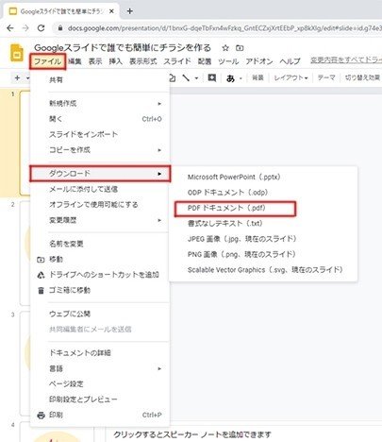Select ウェブに公開
Image resolution: width=382 pixels, height=442 pixels.
[100, 314]
